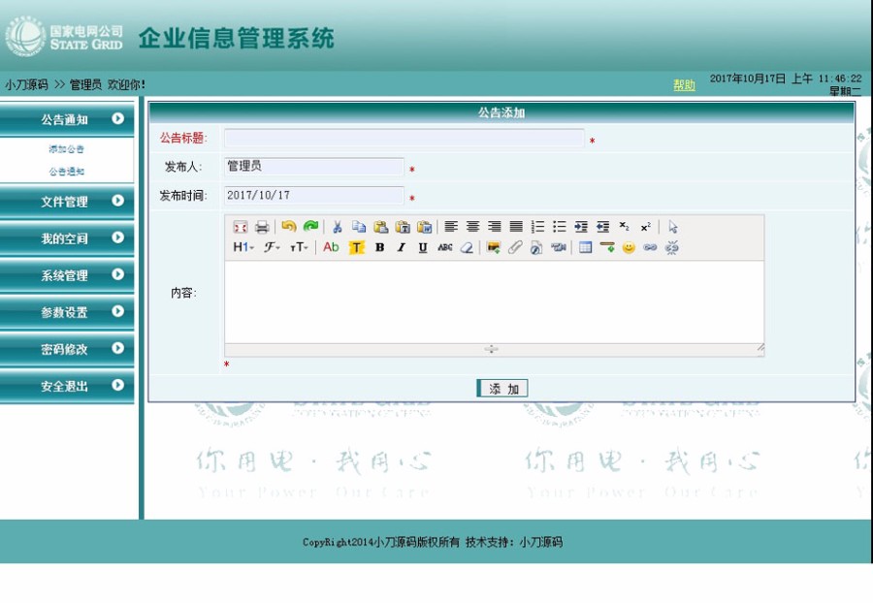Viewport: 873px width, 603px height.
Task: Click the scissors Cut icon in the editor
Action: point(336,226)
